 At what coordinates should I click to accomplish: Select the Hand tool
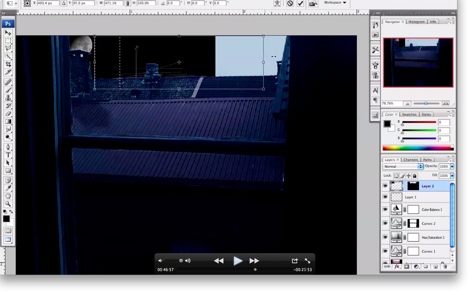coord(8,196)
